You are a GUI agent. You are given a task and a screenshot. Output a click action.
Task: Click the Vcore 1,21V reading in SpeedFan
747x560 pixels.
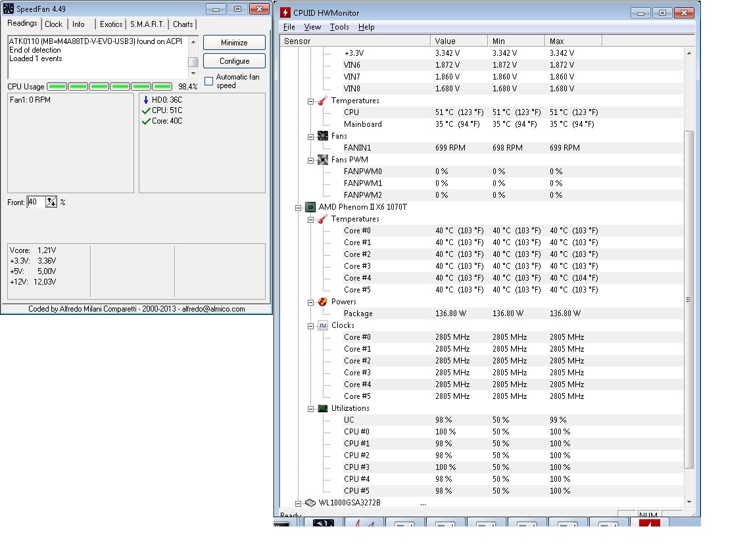(33, 250)
